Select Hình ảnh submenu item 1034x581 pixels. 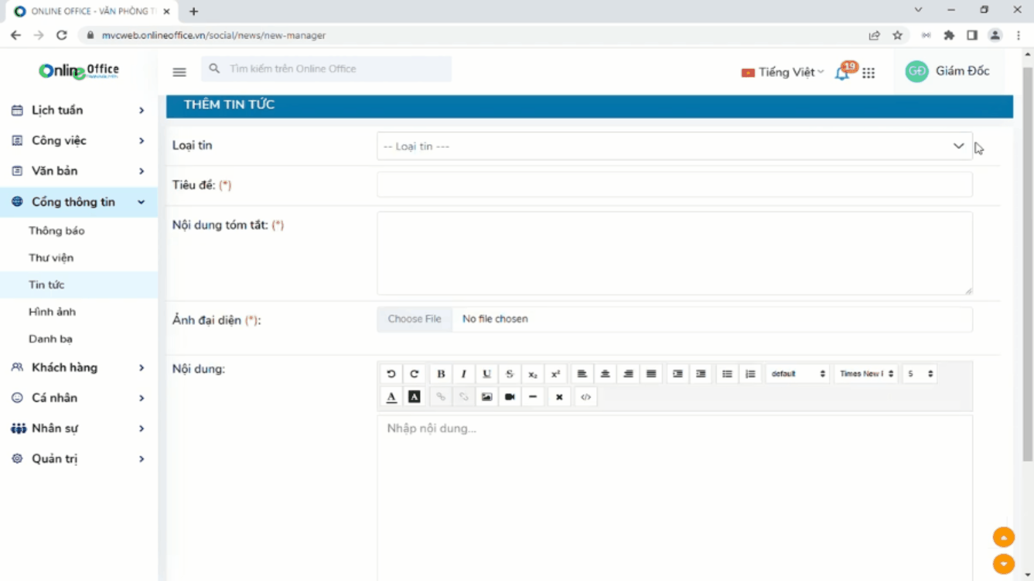pyautogui.click(x=52, y=312)
